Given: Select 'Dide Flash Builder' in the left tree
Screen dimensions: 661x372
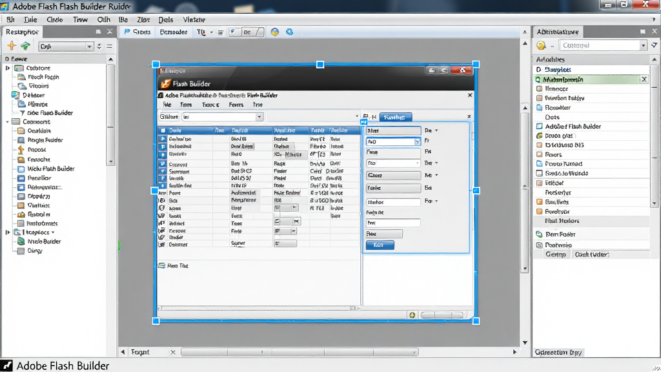Looking at the screenshot, I should point(50,113).
